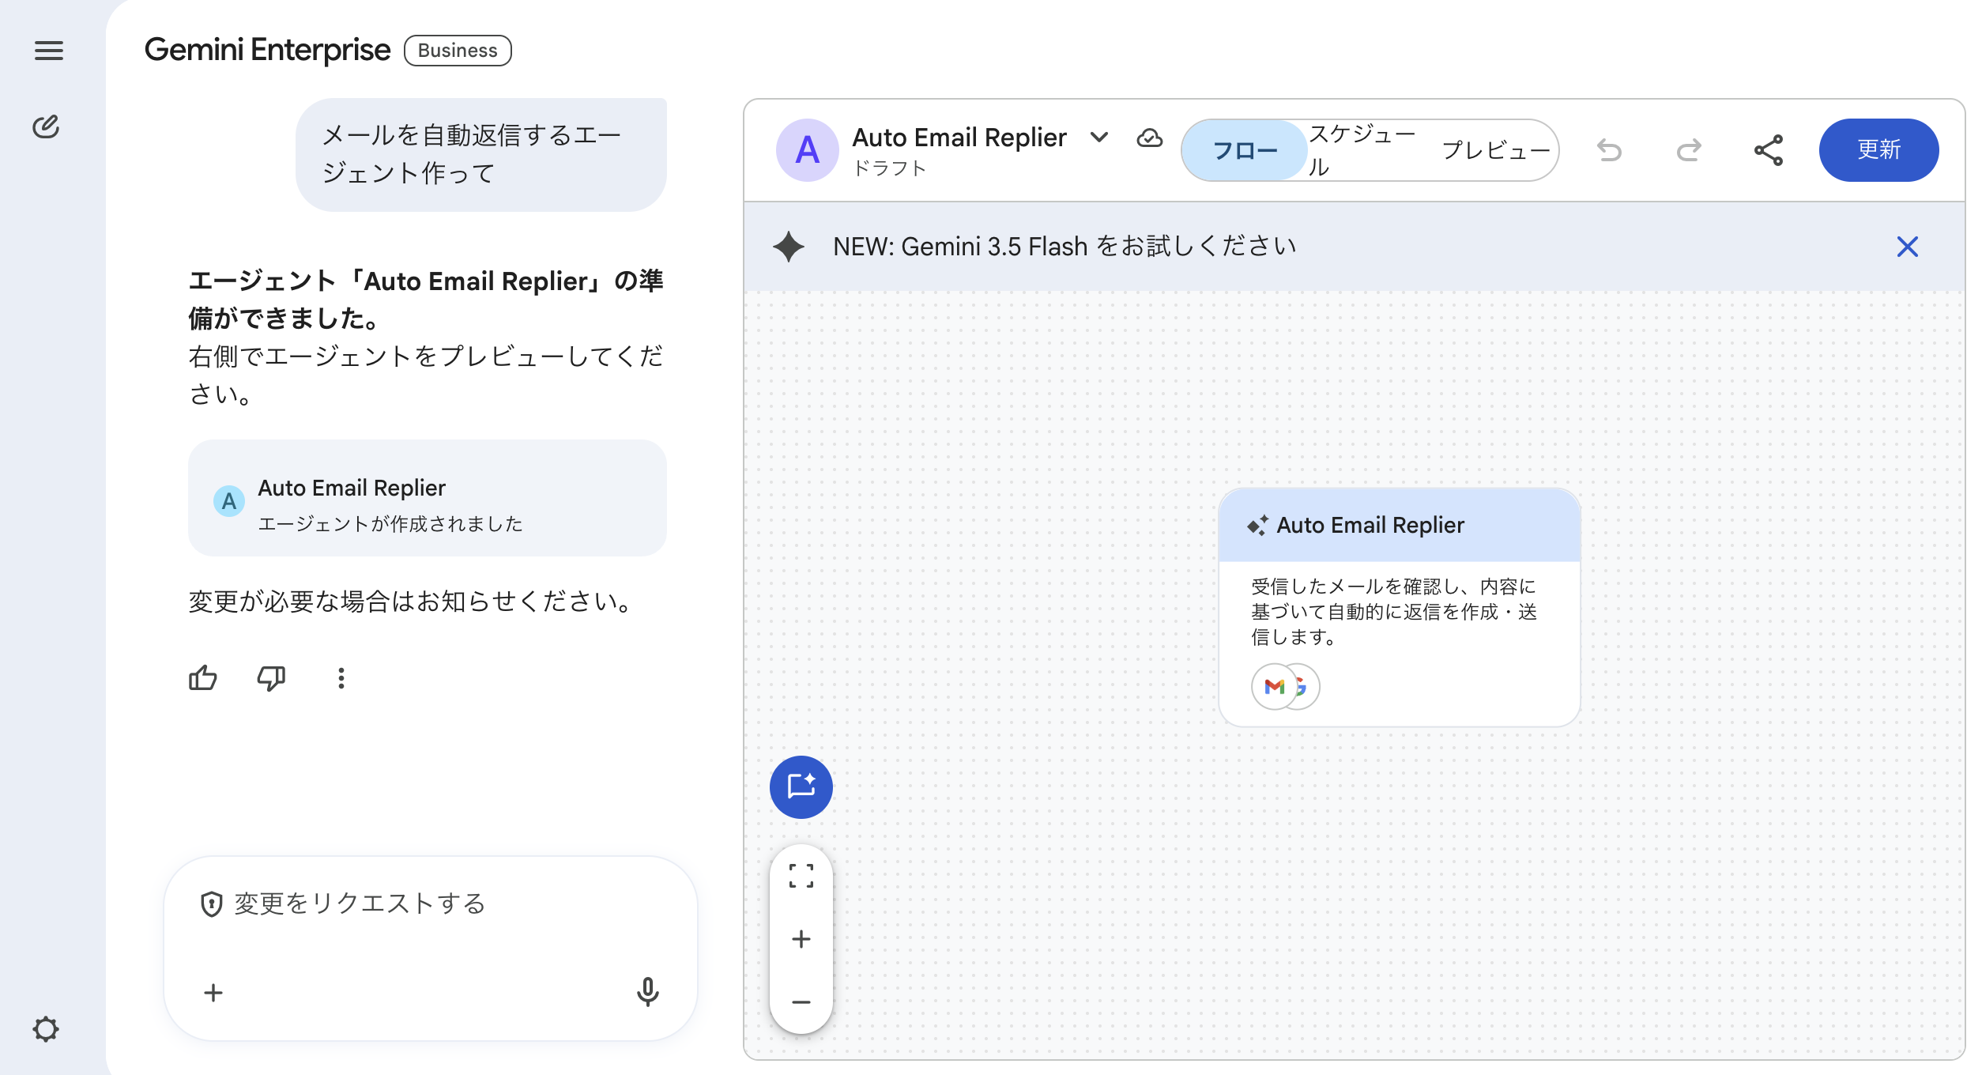Click the small A avatar in the agent card
The width and height of the screenshot is (1982, 1075).
pos(228,500)
